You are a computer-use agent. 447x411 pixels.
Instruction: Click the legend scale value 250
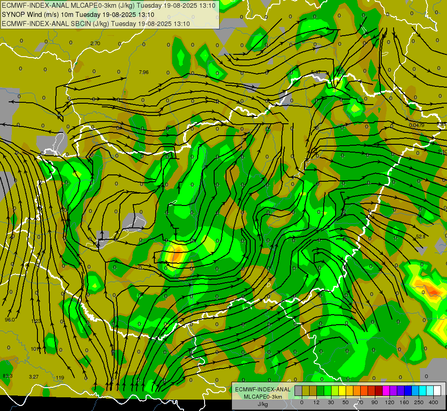[419, 402]
